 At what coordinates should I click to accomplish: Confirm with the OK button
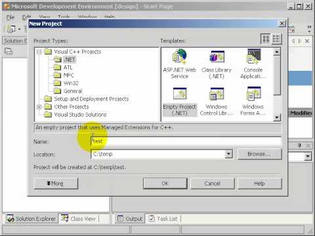(x=165, y=184)
